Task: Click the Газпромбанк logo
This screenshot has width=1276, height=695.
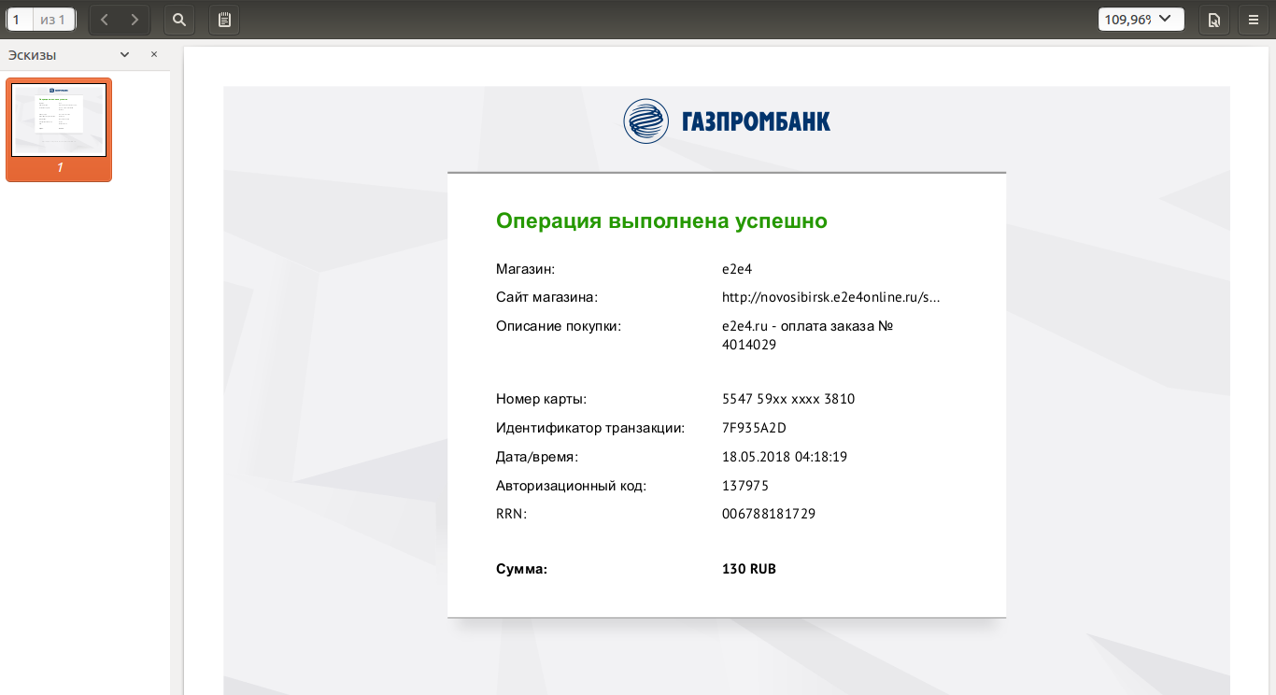Action: (727, 121)
